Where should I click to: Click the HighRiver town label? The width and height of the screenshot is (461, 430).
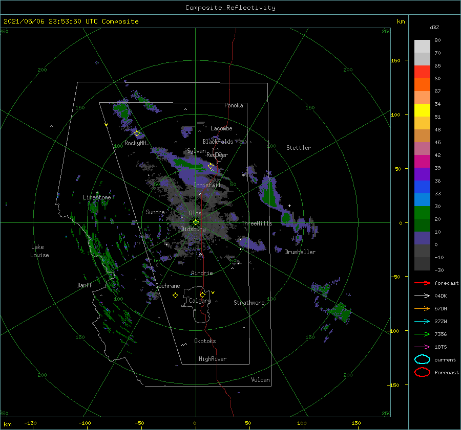click(213, 359)
